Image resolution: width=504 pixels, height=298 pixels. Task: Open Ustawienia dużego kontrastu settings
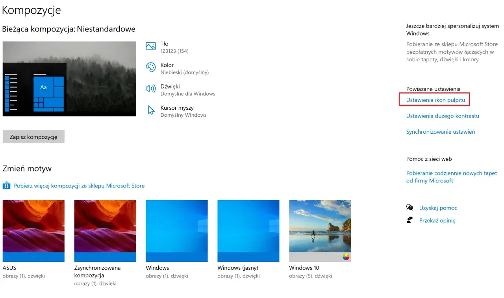[x=443, y=116]
